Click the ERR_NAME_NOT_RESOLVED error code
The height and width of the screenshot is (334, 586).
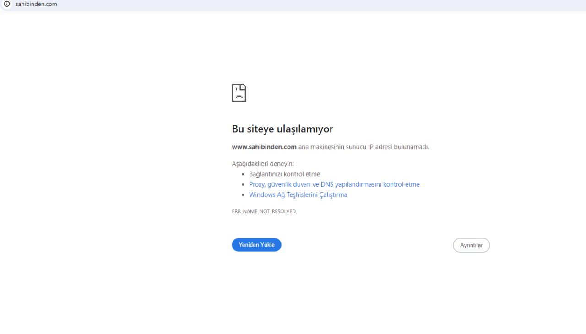click(x=264, y=211)
